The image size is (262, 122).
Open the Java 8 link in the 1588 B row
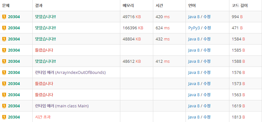pos(194,61)
